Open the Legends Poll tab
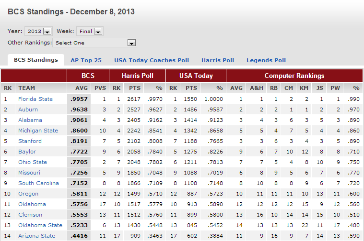 266,60
